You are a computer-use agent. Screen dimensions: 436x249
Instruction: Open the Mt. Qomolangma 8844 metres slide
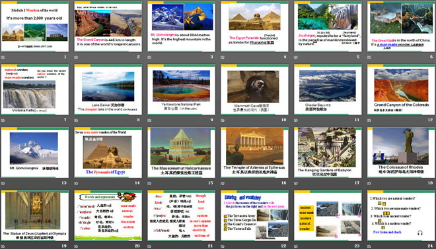coord(181,26)
